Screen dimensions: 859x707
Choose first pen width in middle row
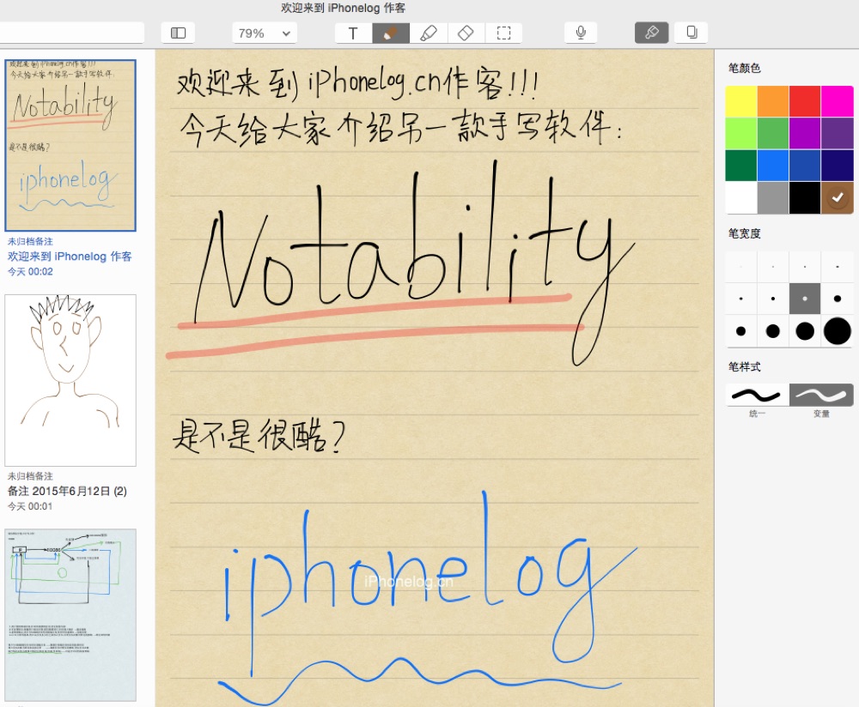[x=741, y=299]
